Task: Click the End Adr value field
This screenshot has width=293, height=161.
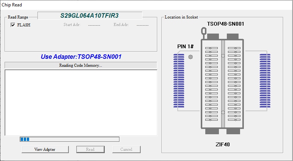Action: [143, 25]
